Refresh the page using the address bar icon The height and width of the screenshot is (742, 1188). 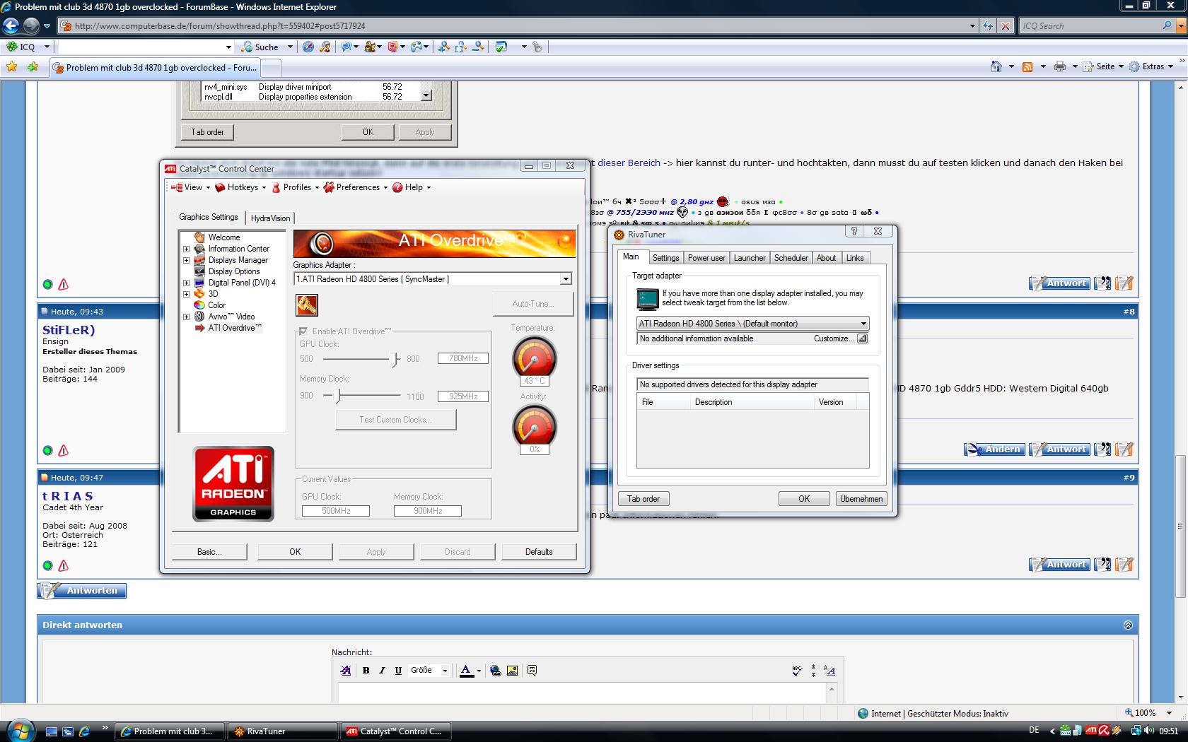click(988, 26)
